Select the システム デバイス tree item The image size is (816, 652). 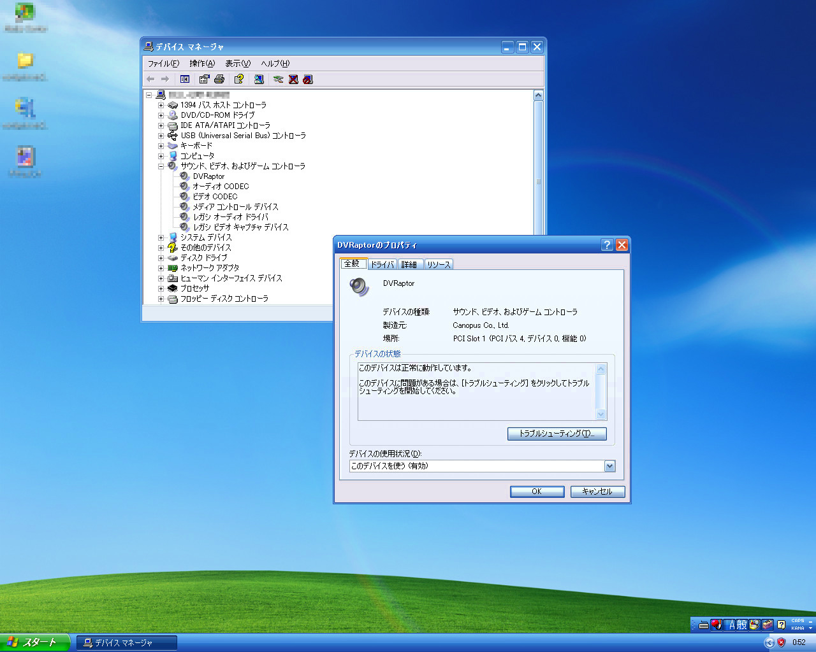click(205, 237)
